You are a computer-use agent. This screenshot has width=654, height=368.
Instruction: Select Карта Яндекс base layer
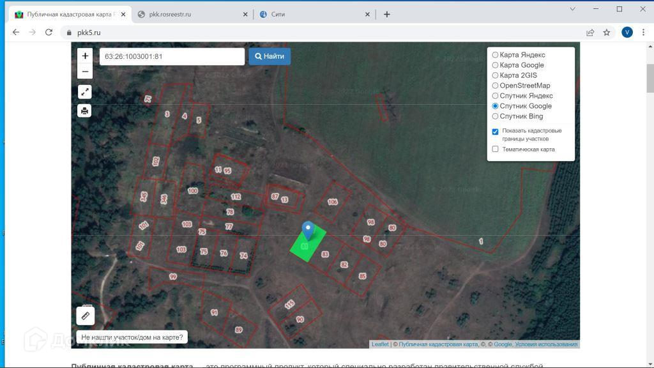click(495, 55)
